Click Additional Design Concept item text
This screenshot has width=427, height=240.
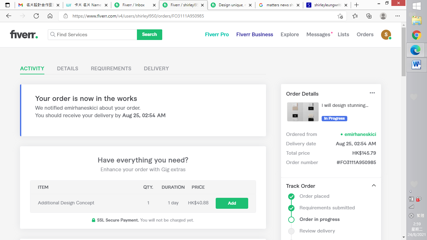pyautogui.click(x=66, y=203)
